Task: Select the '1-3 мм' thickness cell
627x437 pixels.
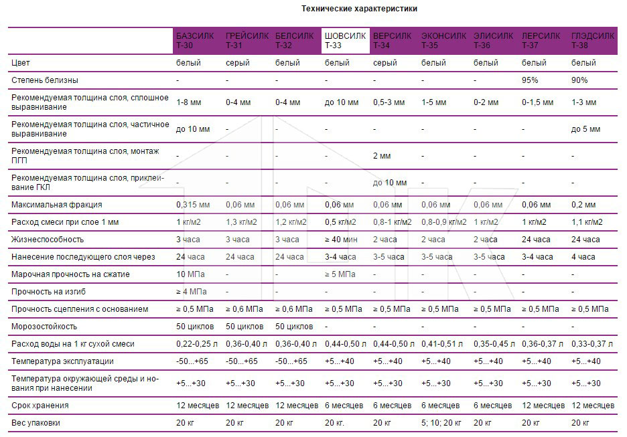Action: point(584,102)
